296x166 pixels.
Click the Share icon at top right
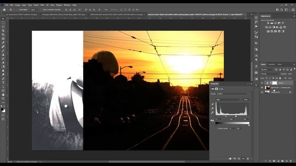click(x=293, y=10)
